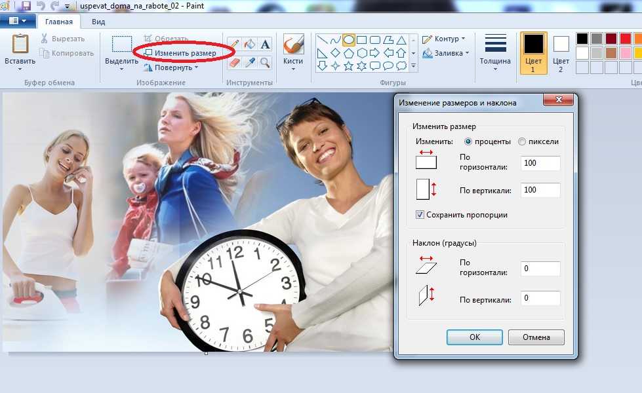Select the Eraser tool
This screenshot has height=393, width=642.
(x=235, y=62)
